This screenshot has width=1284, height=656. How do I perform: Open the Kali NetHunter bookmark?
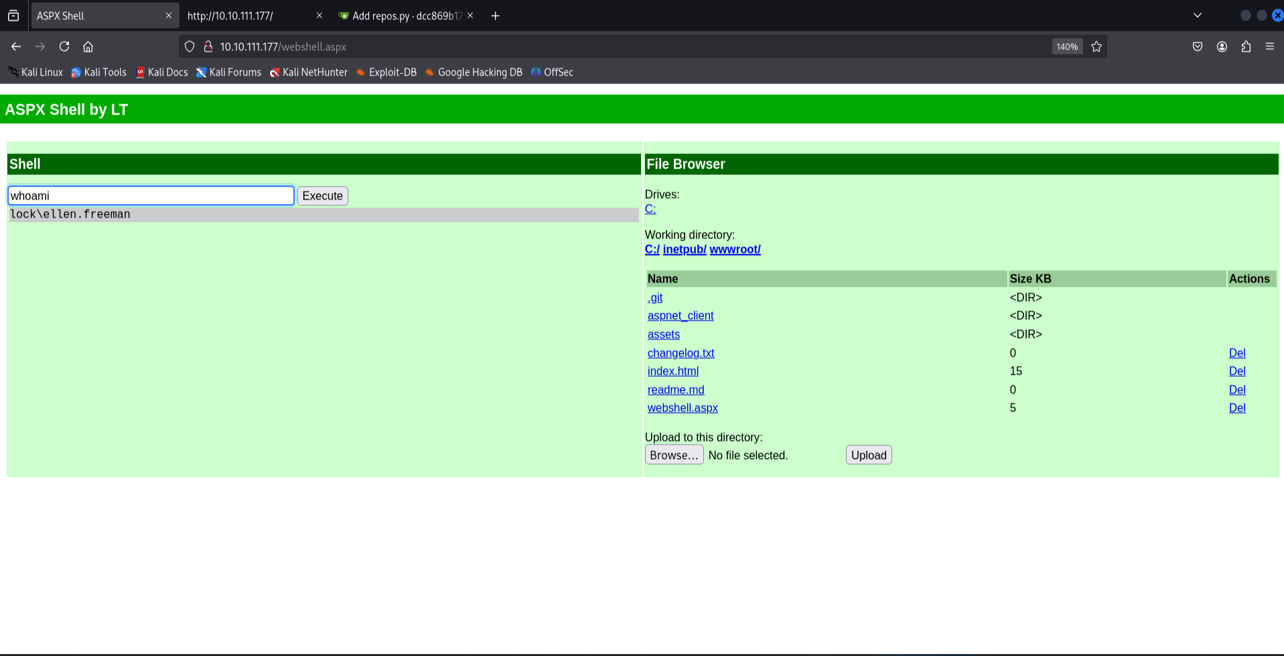coord(309,72)
